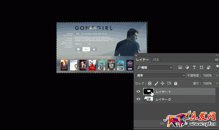Viewport: 219px width, 130px height.
Task: Hide レイヤー 0 using its eye icon
Action: [138, 99]
